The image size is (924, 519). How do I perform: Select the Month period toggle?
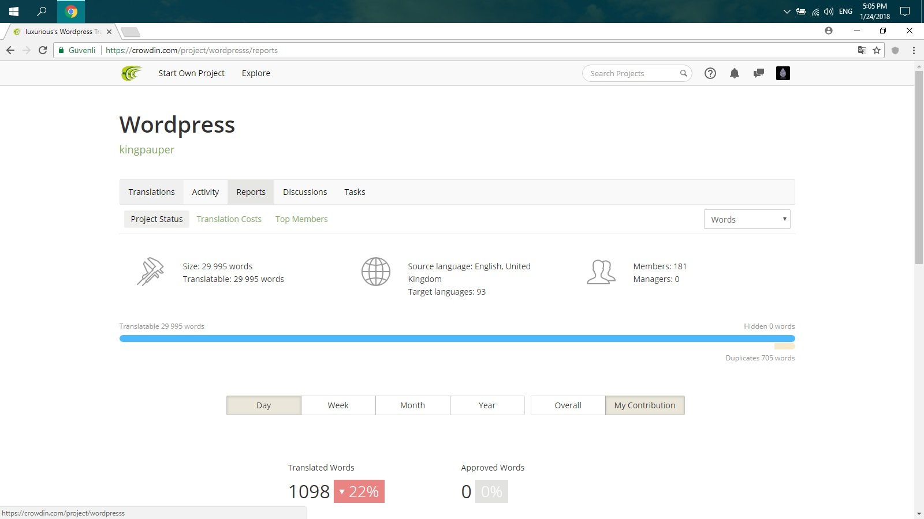coord(412,405)
